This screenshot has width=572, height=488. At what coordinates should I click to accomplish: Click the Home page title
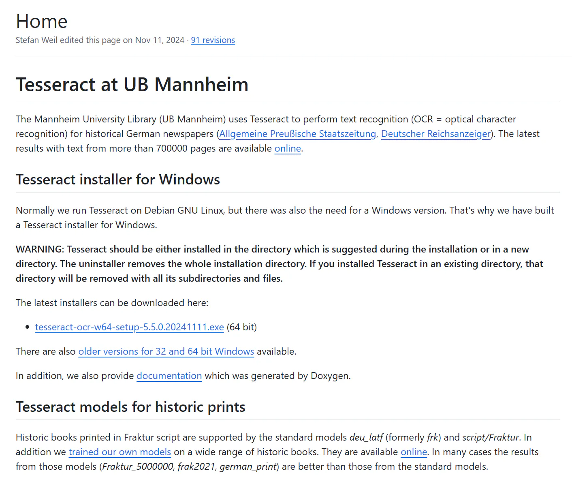pos(42,21)
